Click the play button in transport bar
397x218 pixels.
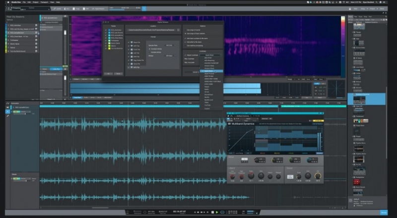217,212
